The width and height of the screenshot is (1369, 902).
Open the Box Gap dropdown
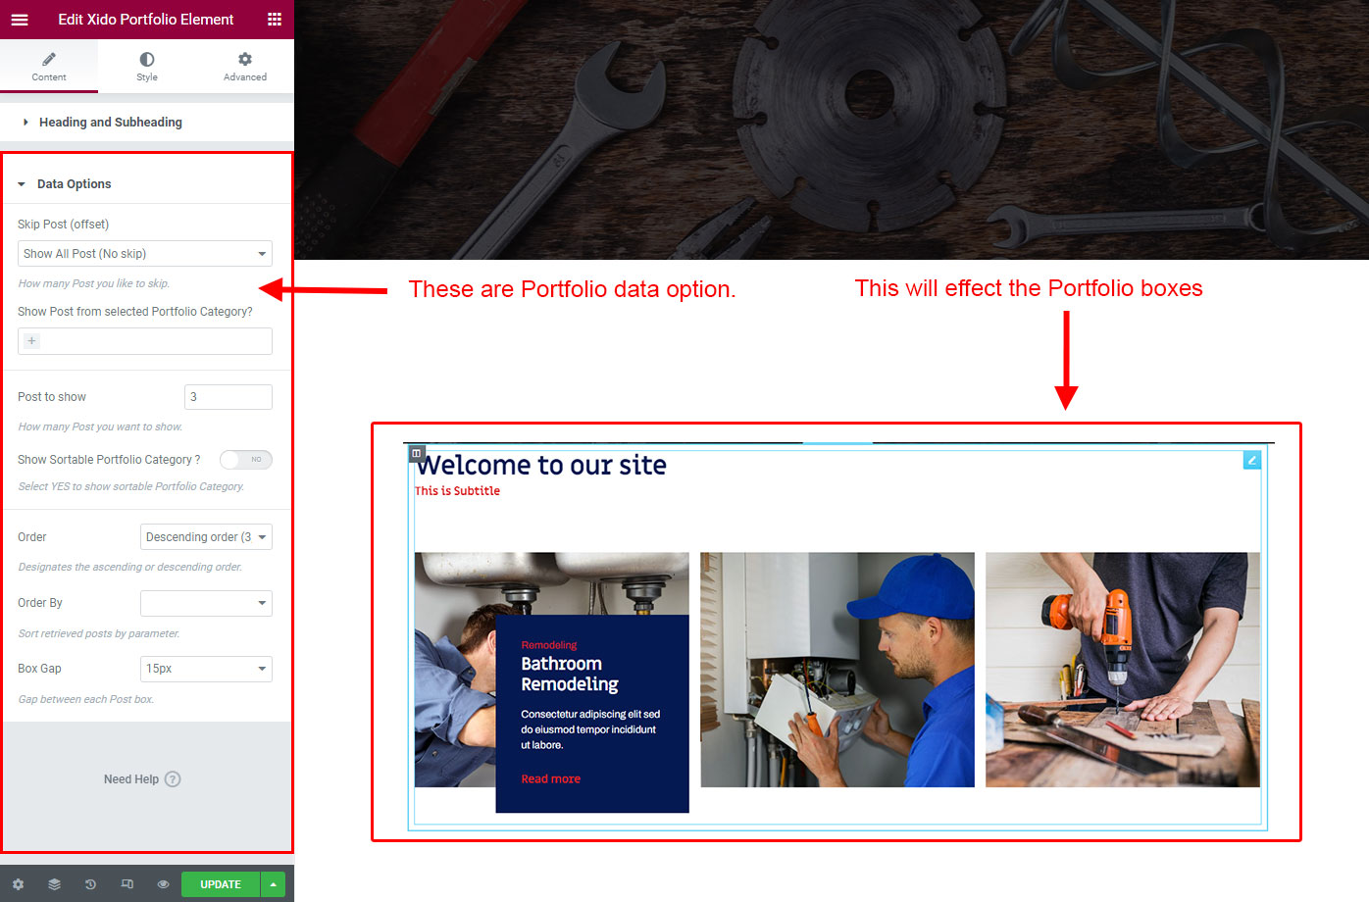click(x=206, y=669)
